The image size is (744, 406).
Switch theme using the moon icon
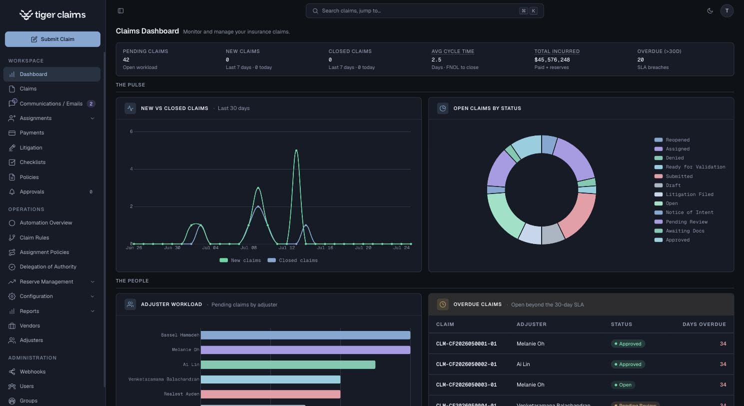pyautogui.click(x=710, y=10)
